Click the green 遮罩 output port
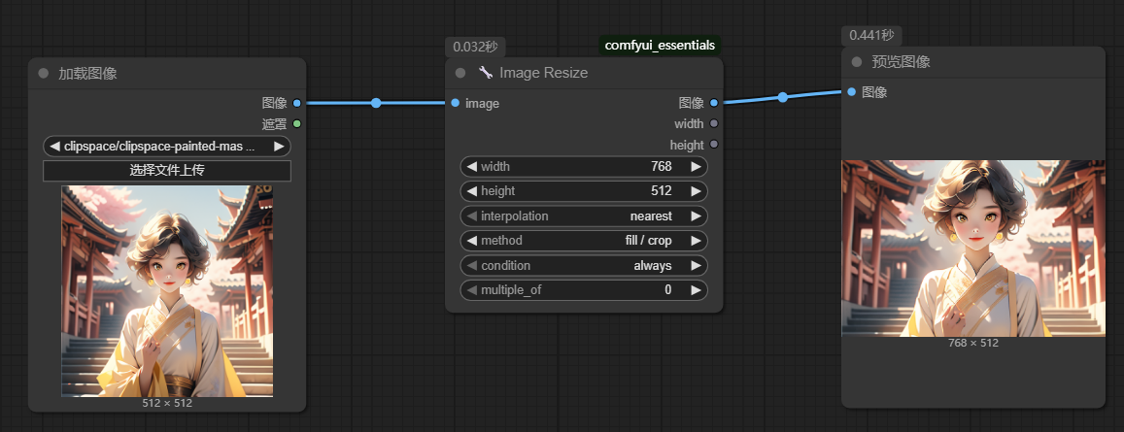1124x432 pixels. point(296,123)
